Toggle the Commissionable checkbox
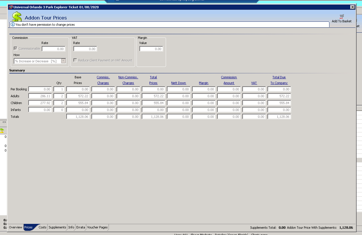The image size is (362, 235). point(16,49)
